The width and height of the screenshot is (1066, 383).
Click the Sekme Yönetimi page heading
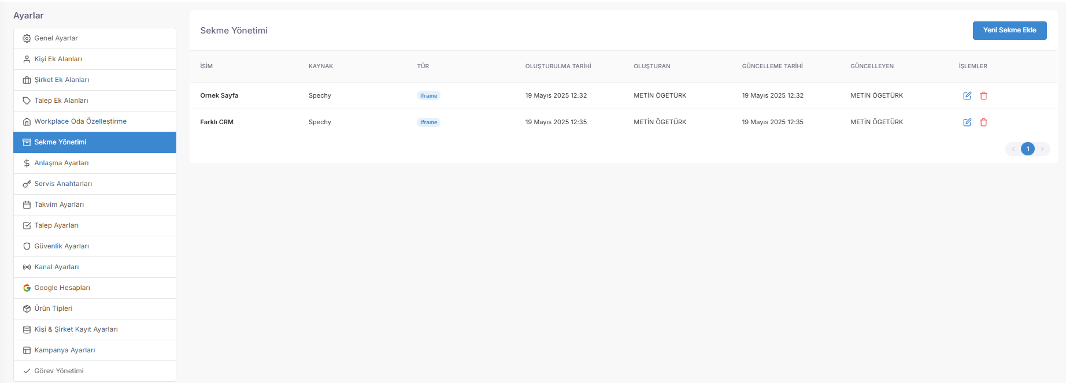pyautogui.click(x=234, y=31)
